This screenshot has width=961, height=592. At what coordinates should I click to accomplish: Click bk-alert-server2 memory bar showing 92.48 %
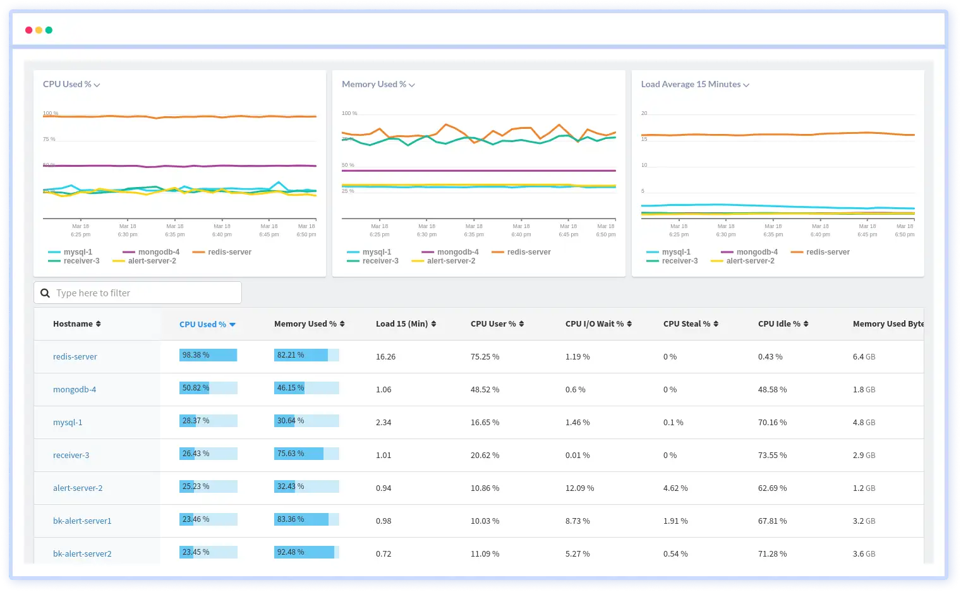(x=306, y=552)
